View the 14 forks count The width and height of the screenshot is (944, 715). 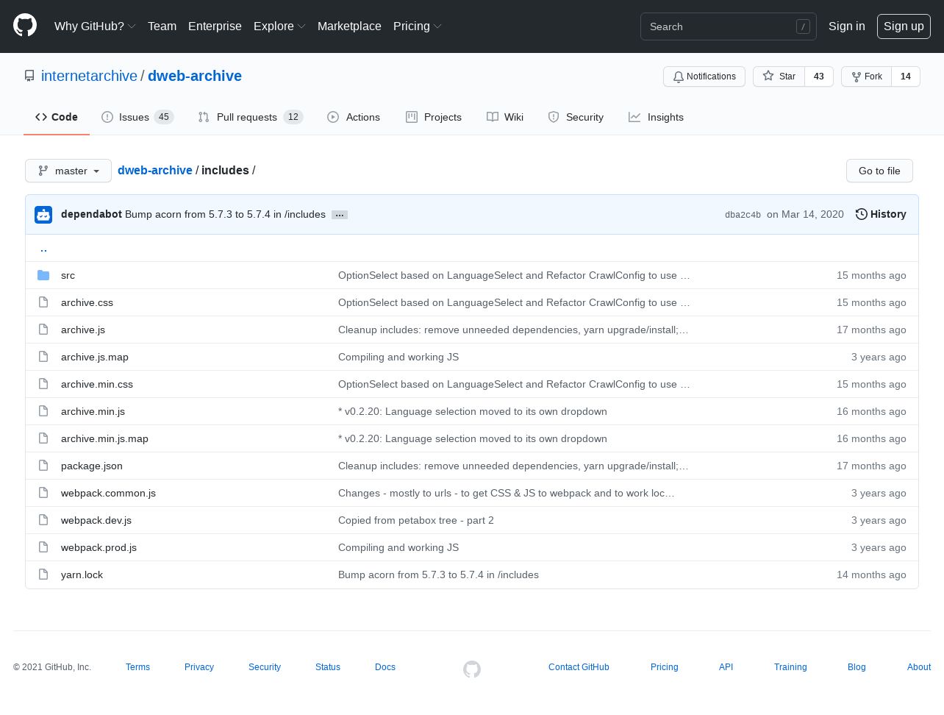pyautogui.click(x=906, y=77)
